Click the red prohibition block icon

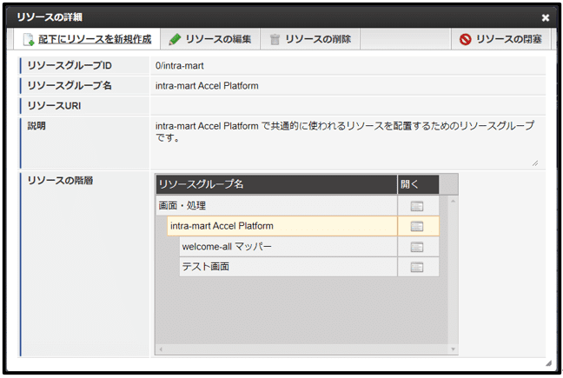pos(466,39)
